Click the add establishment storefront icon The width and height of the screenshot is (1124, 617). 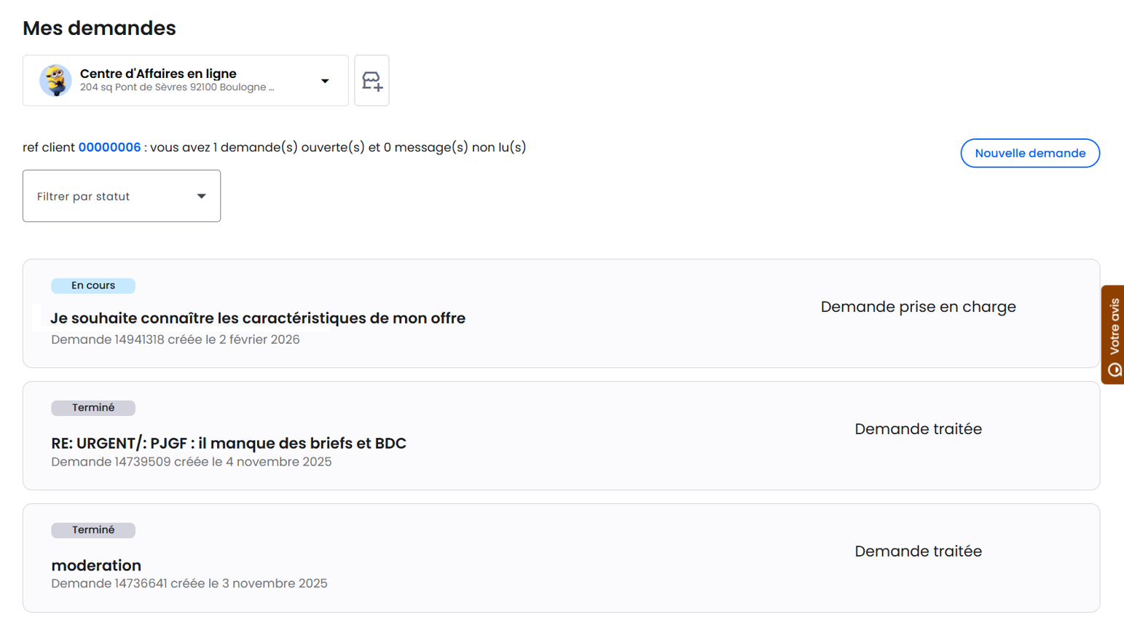click(x=372, y=81)
